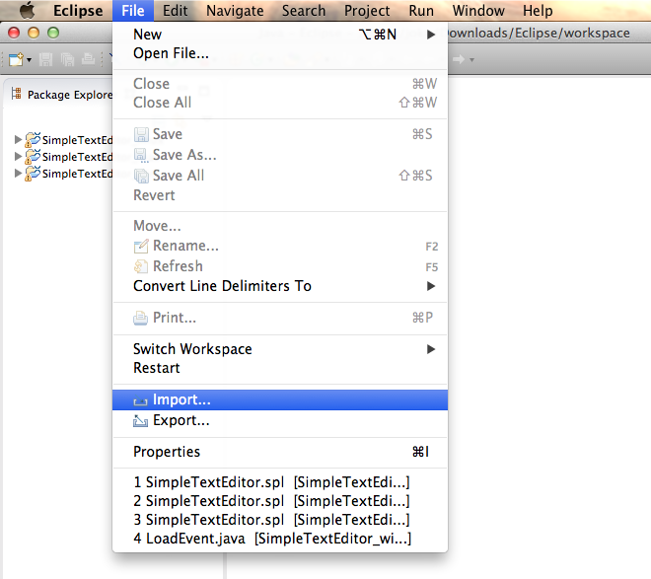This screenshot has width=651, height=579.
Task: Select Convert Line Delimiters To
Action: point(280,286)
